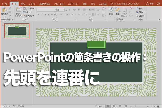Click the align text right icon
The width and height of the screenshot is (162, 108).
(x=86, y=15)
